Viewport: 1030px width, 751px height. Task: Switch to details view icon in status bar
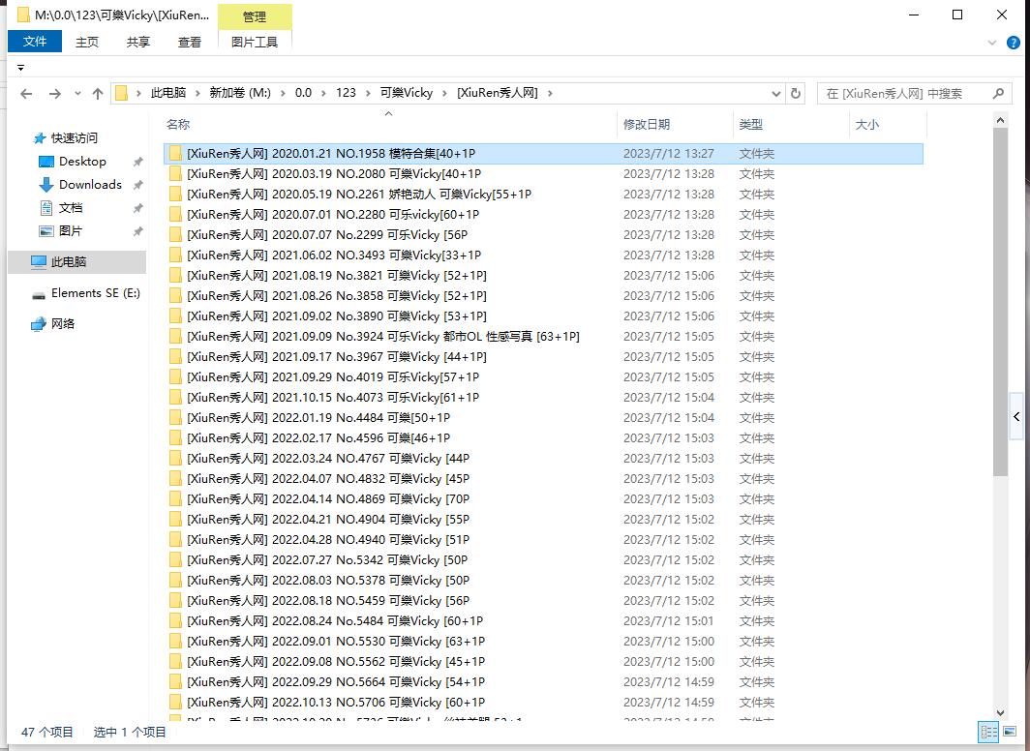coord(988,732)
